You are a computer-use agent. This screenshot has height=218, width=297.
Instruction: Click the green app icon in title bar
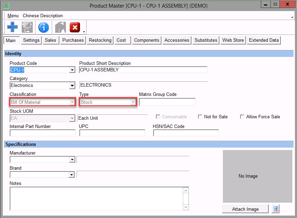click(6, 6)
